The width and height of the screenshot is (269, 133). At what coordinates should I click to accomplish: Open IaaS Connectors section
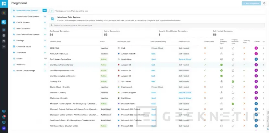[x=23, y=28]
